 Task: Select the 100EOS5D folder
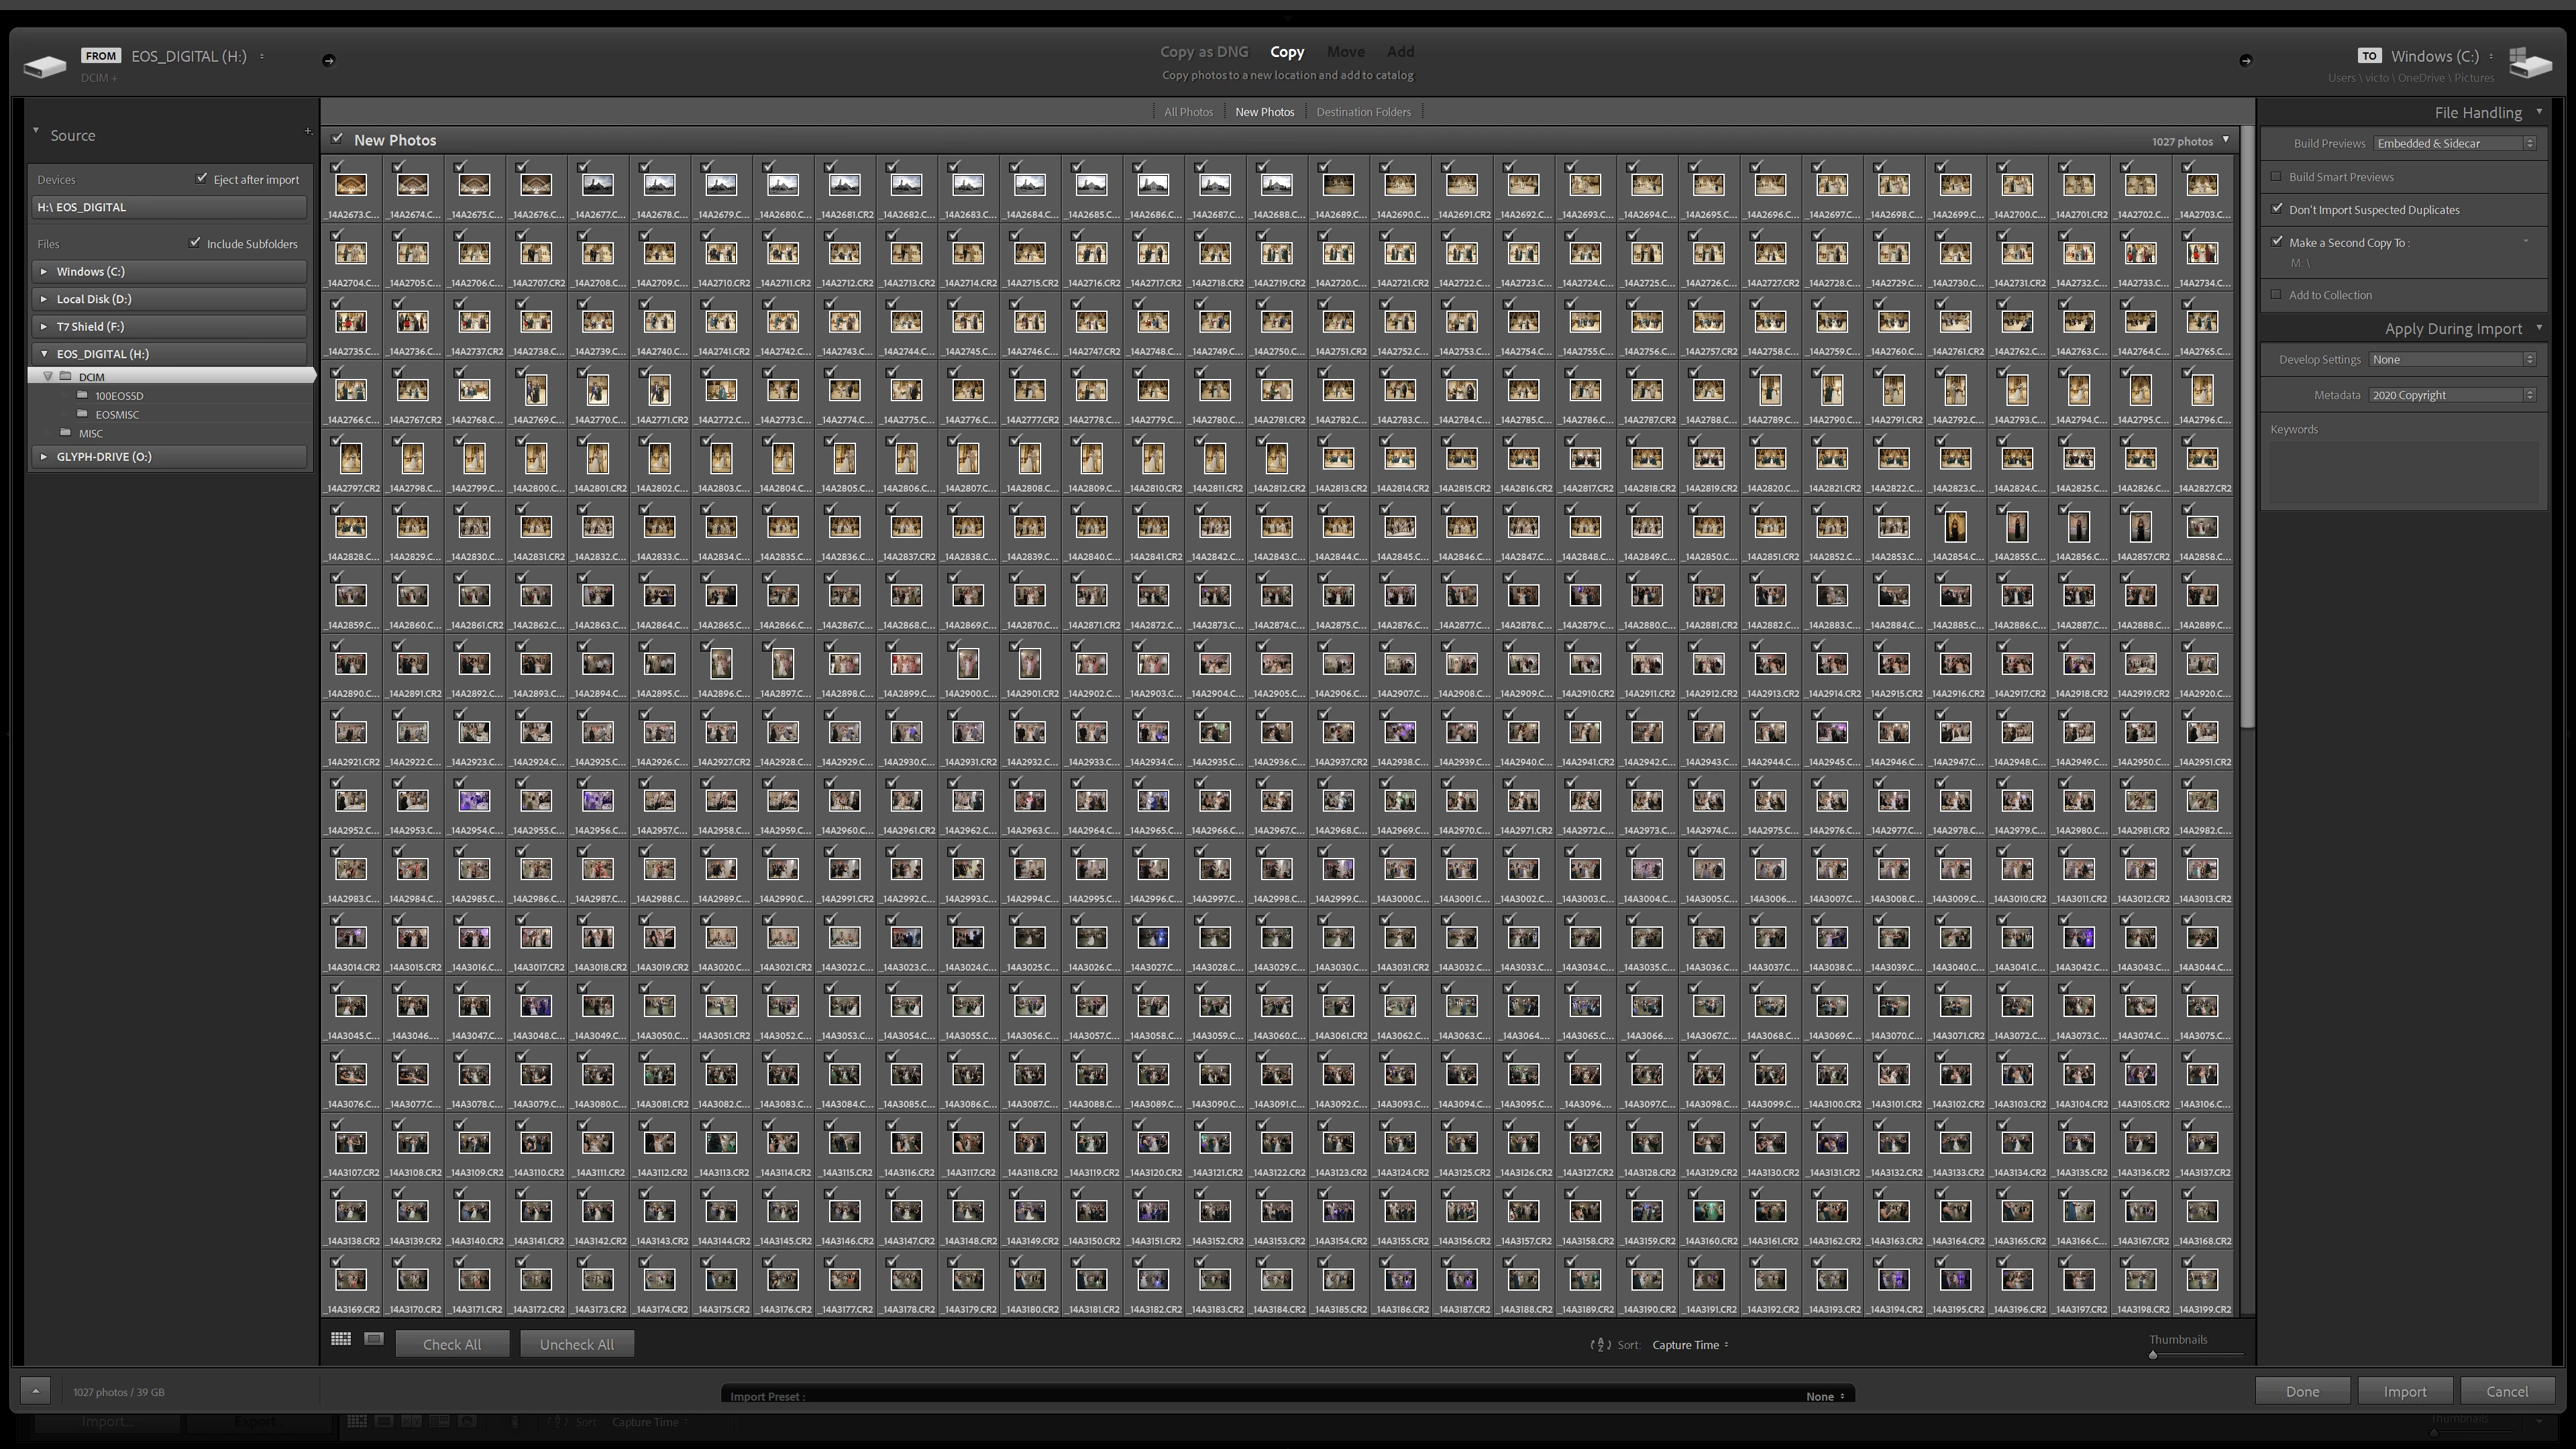tap(119, 396)
